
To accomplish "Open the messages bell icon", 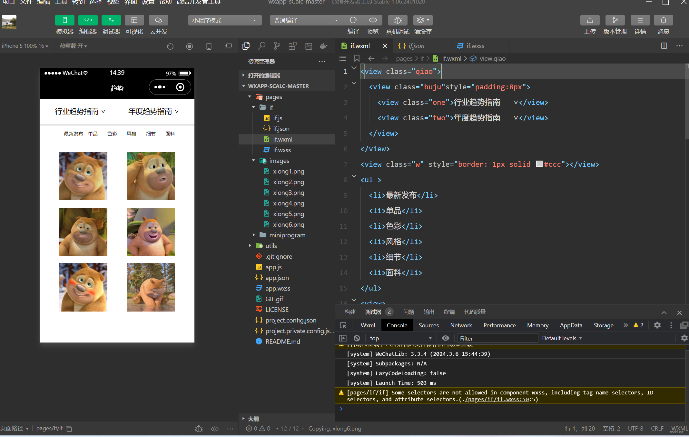I will click(664, 20).
